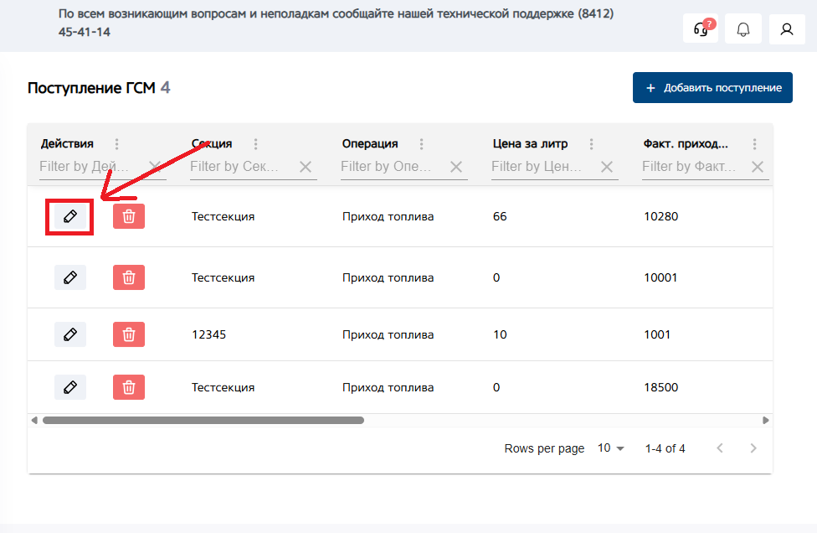Go to previous table page

tap(720, 448)
